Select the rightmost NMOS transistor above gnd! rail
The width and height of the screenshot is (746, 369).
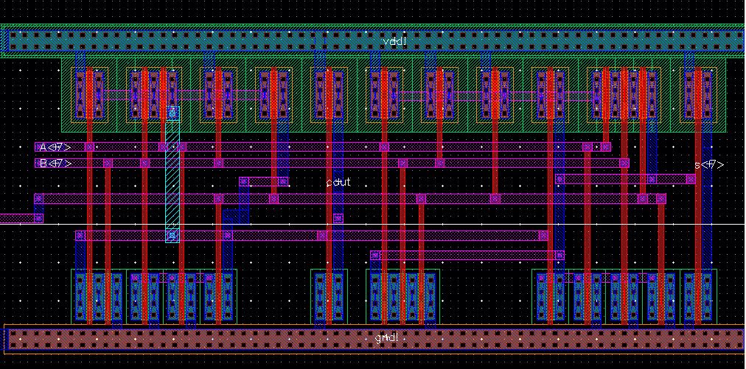click(x=698, y=296)
